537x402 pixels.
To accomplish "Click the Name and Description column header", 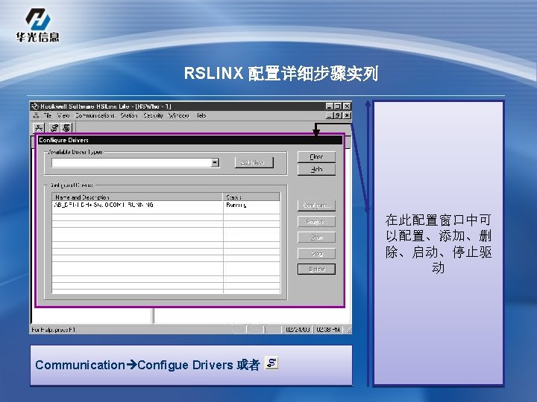I will click(x=137, y=197).
